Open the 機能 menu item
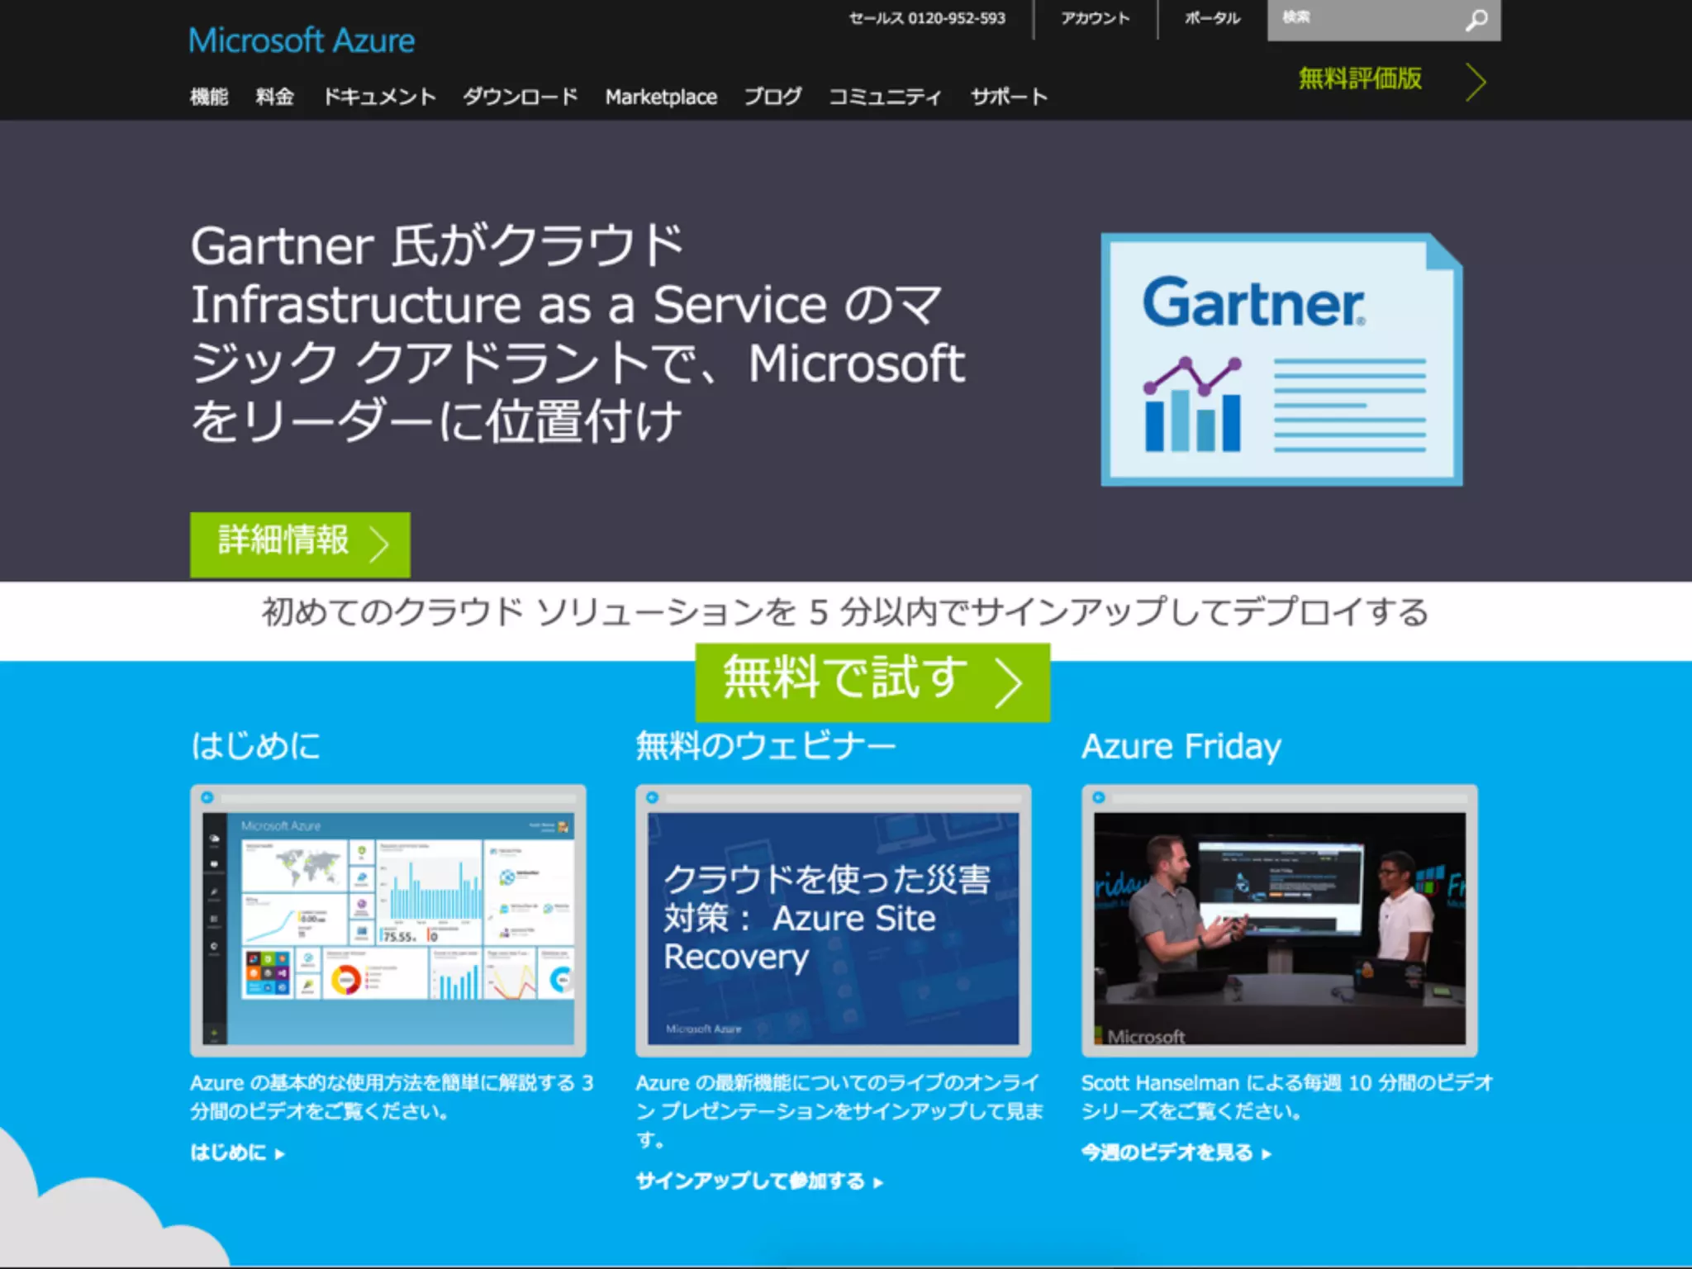Screen dimensions: 1692x1269 coord(209,97)
